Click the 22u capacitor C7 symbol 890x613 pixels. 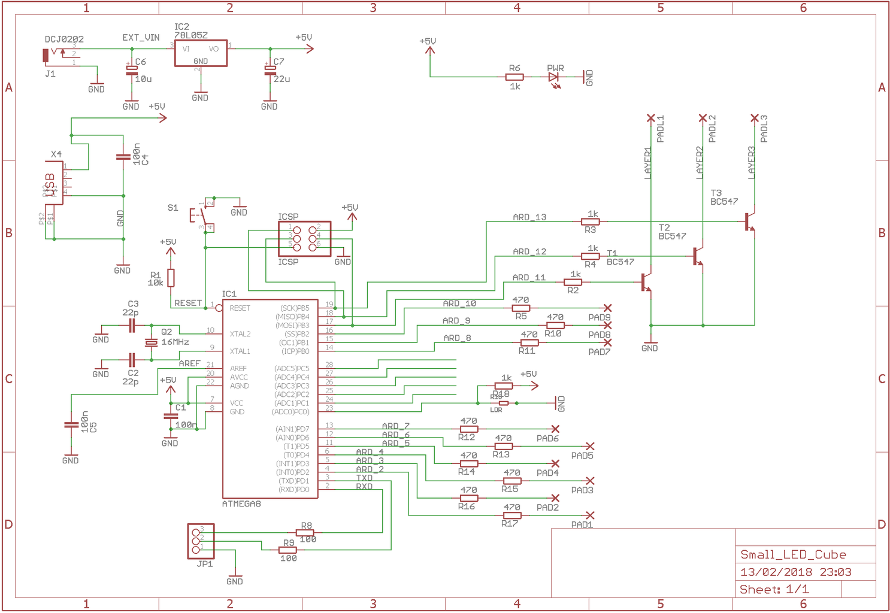[x=270, y=70]
